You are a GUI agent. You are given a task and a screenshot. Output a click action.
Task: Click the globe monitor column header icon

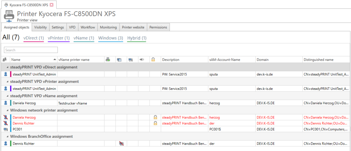119,60
